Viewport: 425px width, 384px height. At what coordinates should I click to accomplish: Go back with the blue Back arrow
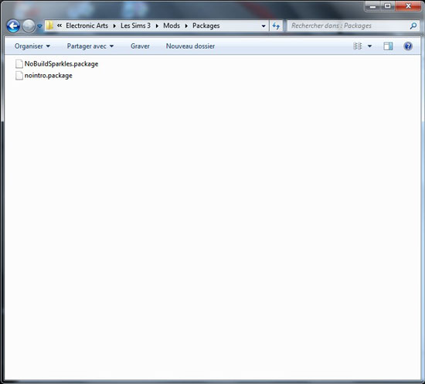pos(13,26)
